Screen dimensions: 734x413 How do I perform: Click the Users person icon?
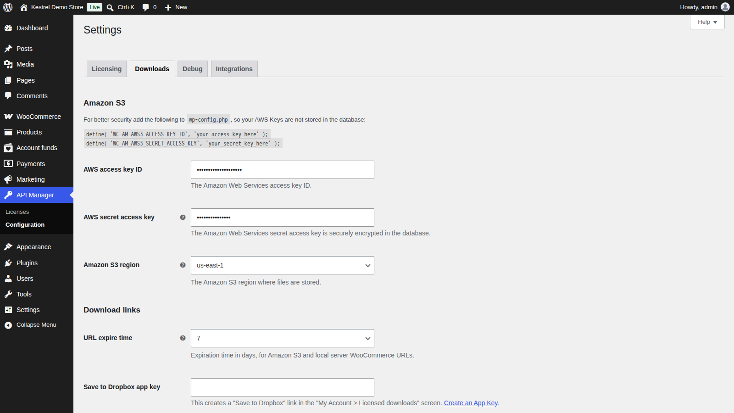[x=8, y=279]
